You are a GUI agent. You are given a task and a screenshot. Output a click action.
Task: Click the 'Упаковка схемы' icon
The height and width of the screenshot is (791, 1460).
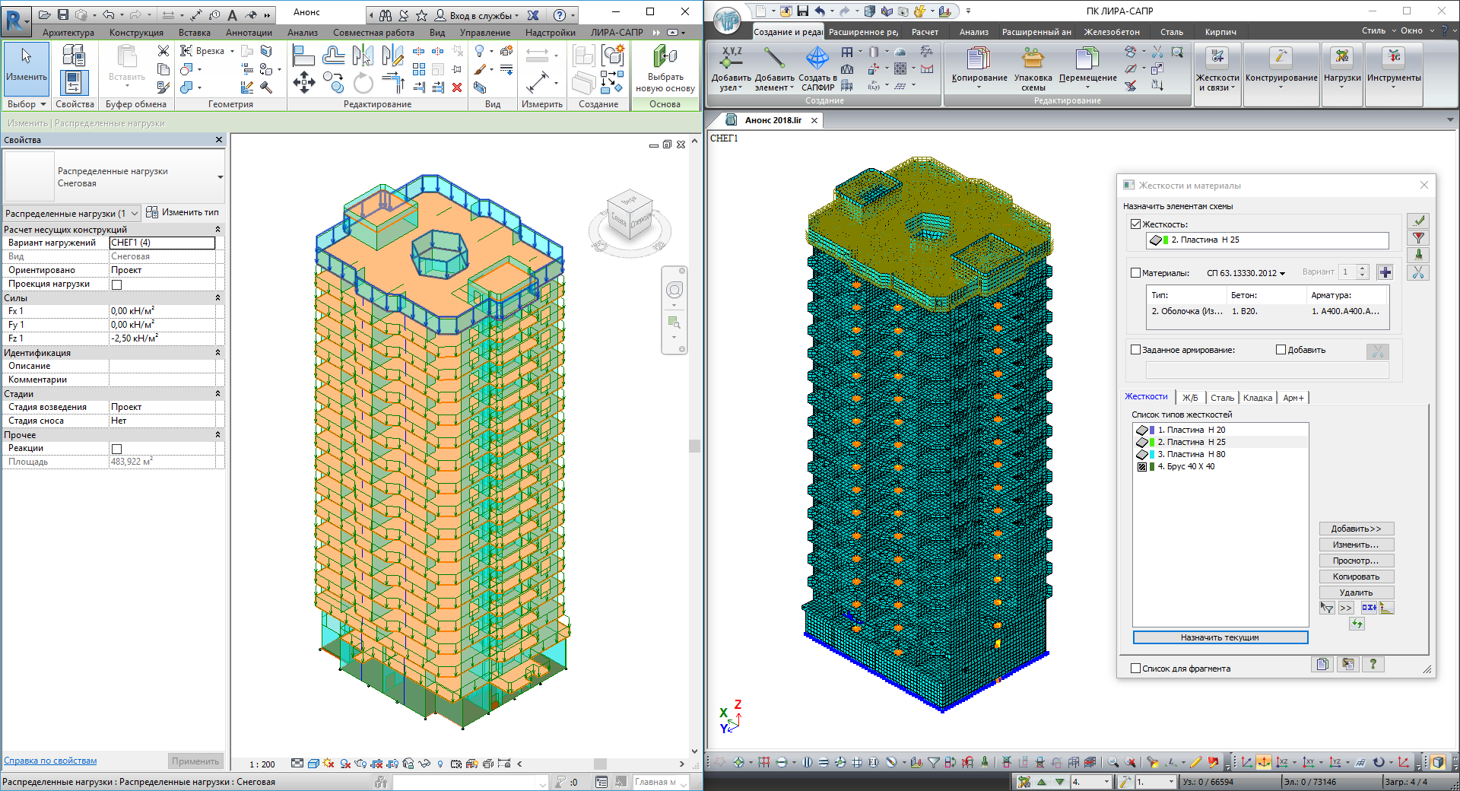point(1033,59)
